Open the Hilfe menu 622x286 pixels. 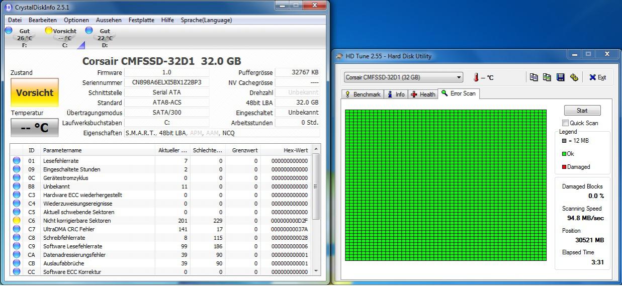coord(167,20)
